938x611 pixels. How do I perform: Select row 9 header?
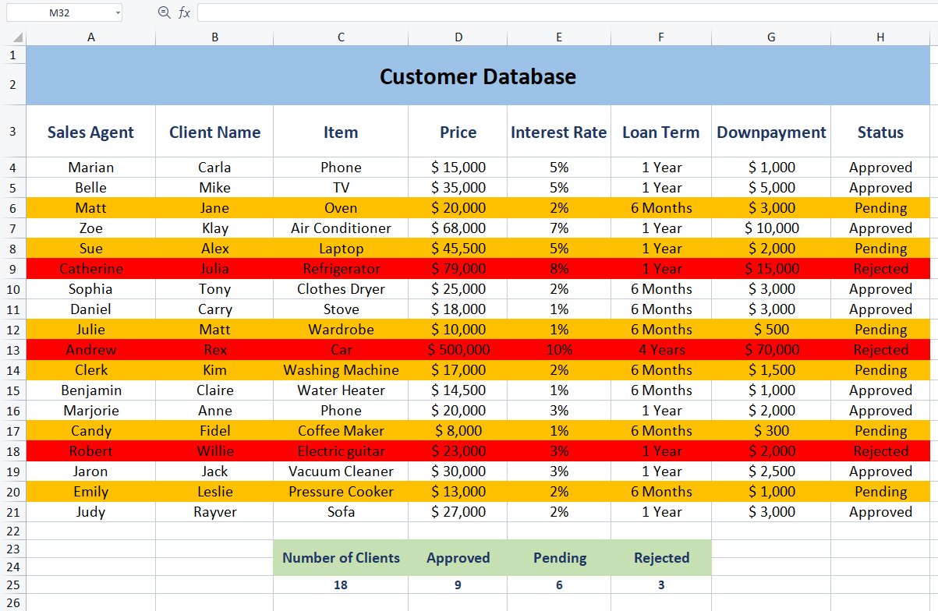point(12,269)
